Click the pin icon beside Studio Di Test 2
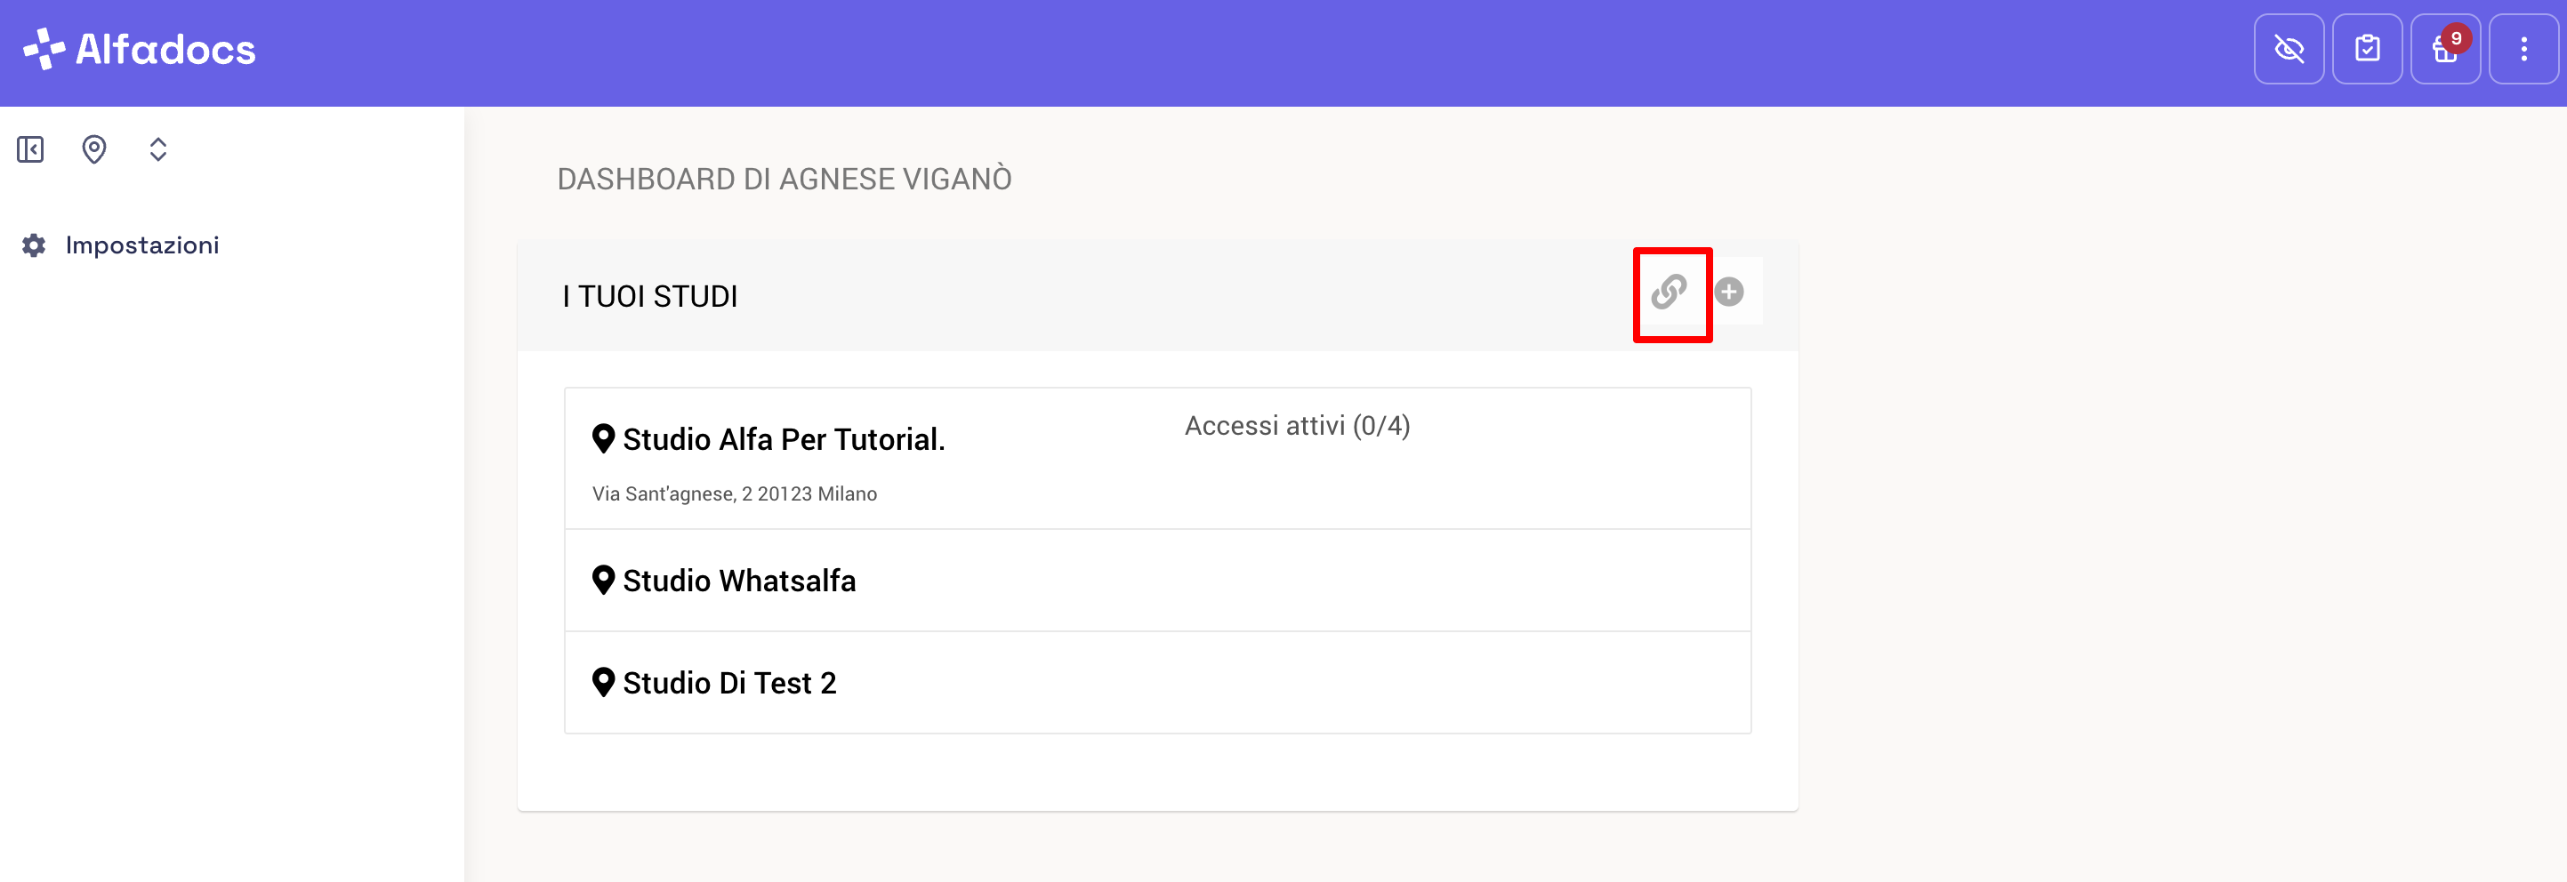This screenshot has height=882, width=2567. pos(603,682)
